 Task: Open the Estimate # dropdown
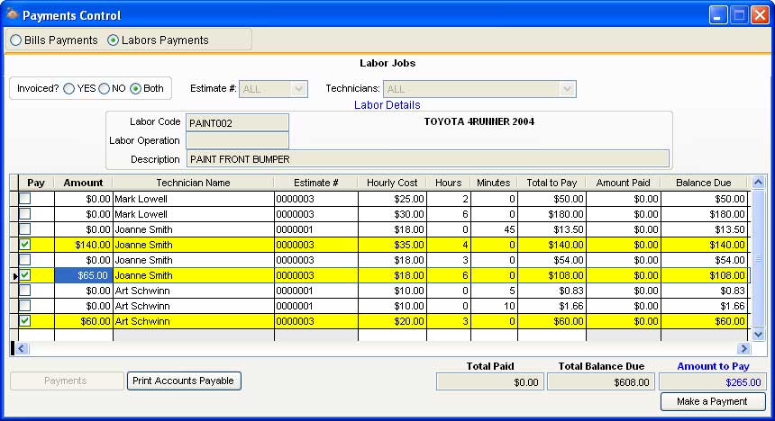298,89
